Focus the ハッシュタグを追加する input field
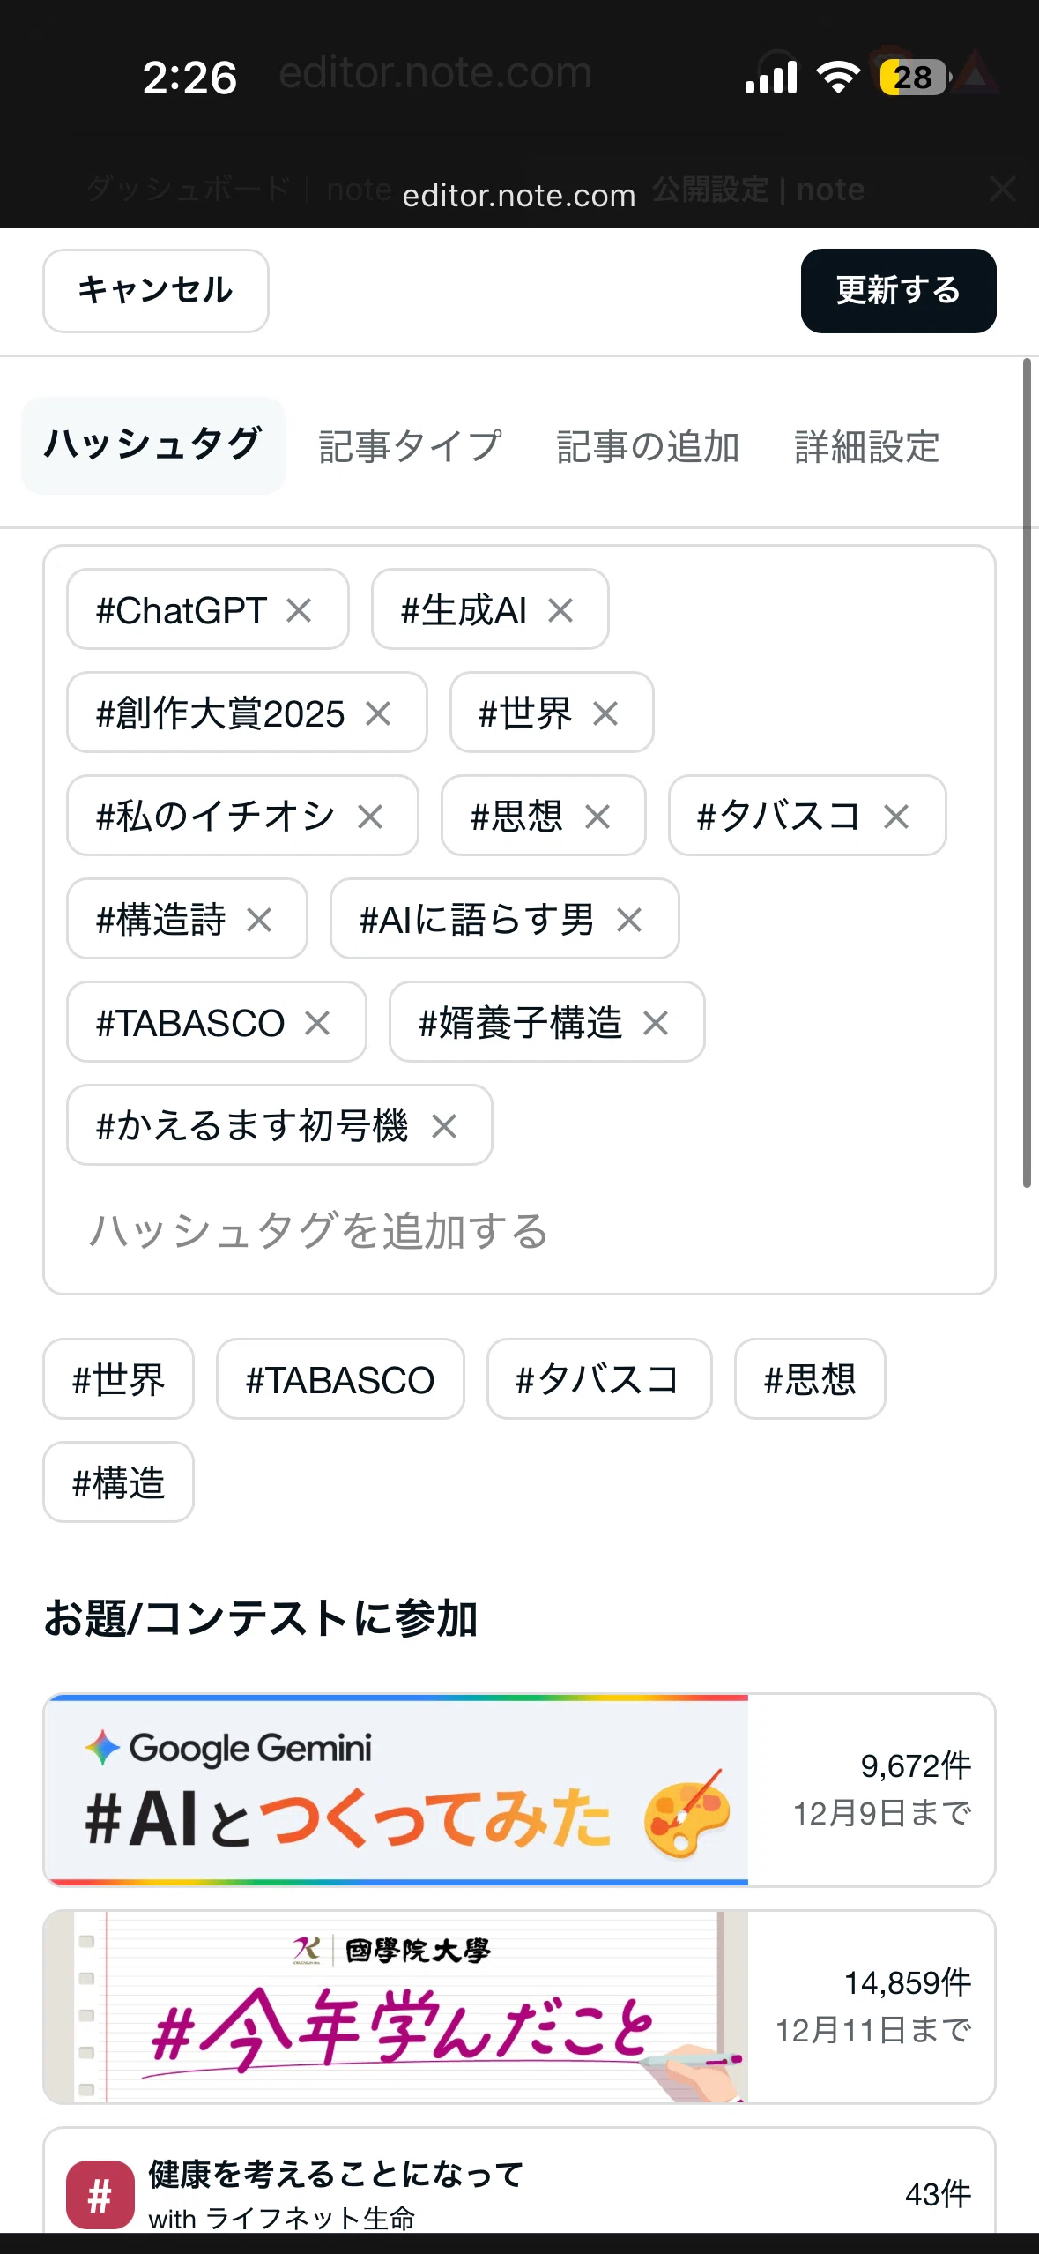The image size is (1039, 2254). (519, 1231)
